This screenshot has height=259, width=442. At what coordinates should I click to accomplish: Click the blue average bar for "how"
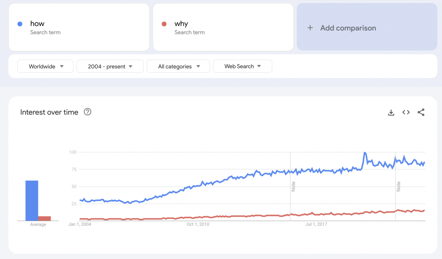point(32,200)
